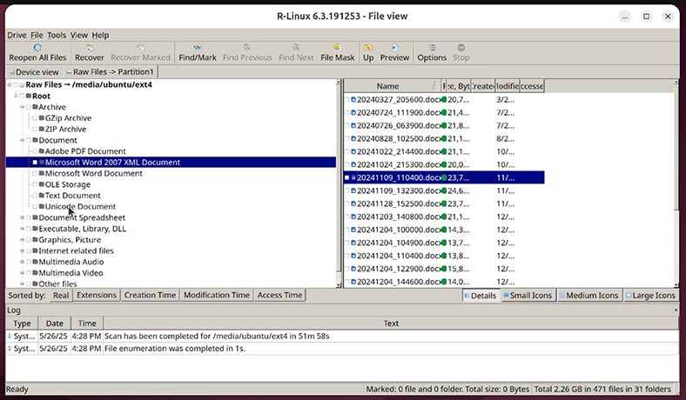This screenshot has height=400, width=686.
Task: Click the Recover Marked toolbar icon
Action: point(140,48)
